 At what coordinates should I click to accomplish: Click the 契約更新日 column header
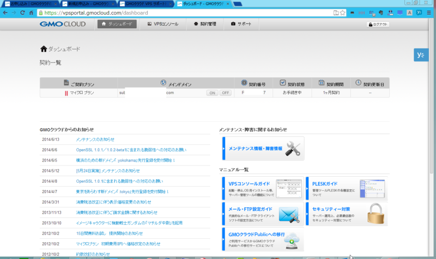[x=370, y=84]
